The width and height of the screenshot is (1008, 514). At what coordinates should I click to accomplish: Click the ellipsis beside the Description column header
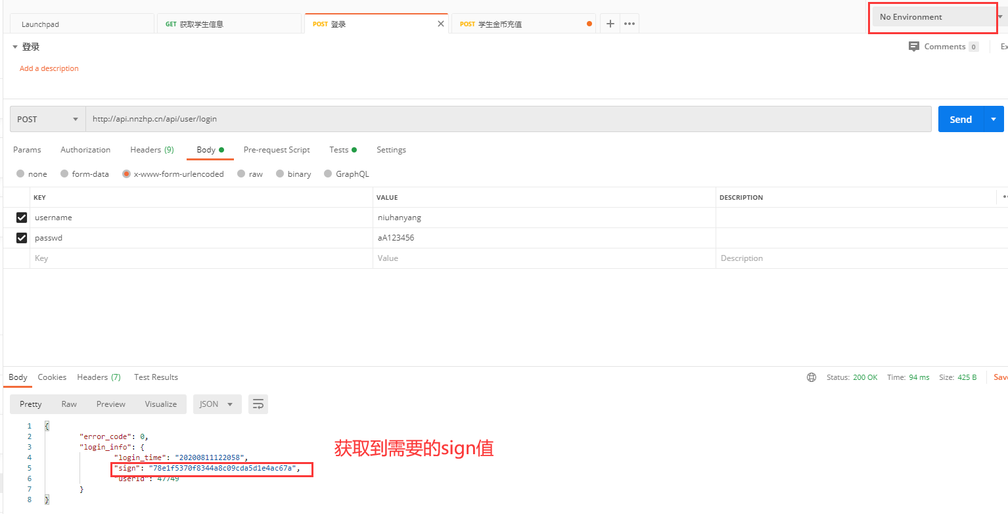pyautogui.click(x=1004, y=197)
